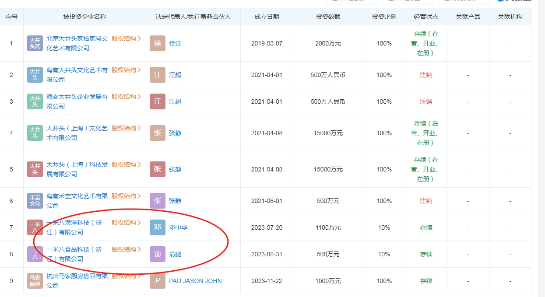
Task: Click the 北京大井头贰拾贰号文化艺术 company logo icon
Action: 35,43
